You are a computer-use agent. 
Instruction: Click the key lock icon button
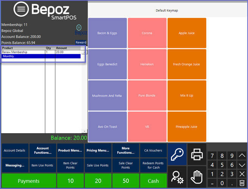coord(177,154)
